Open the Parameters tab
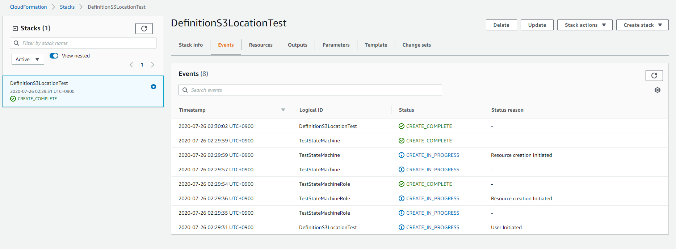This screenshot has height=249, width=676. [x=336, y=45]
